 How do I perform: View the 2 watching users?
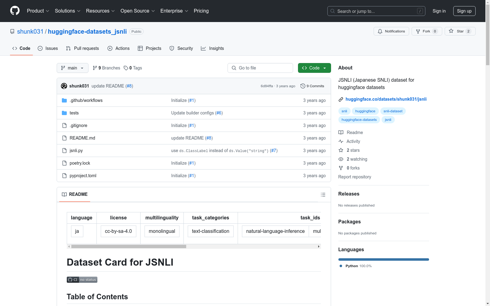point(353,159)
